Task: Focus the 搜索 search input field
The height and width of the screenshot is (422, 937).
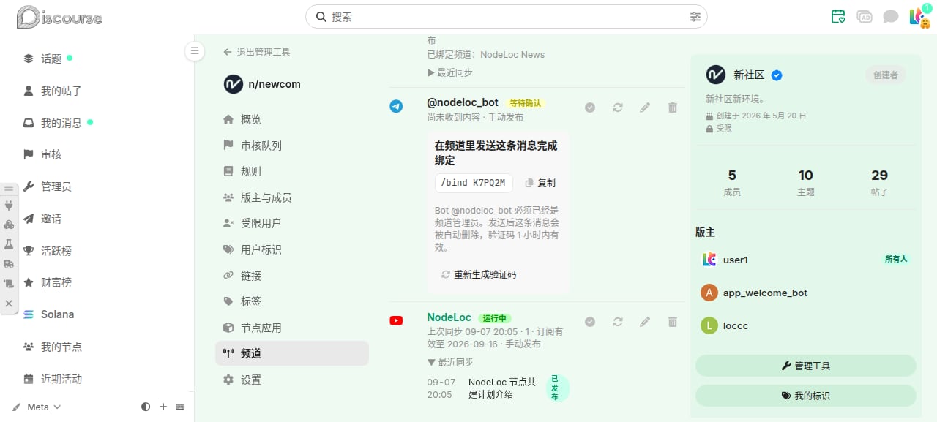Action: click(507, 16)
